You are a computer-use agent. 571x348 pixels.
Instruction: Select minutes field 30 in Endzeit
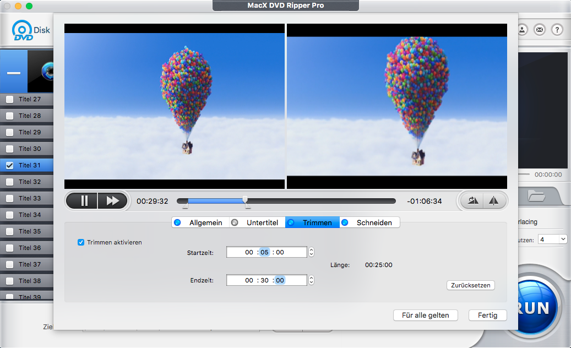click(x=264, y=280)
